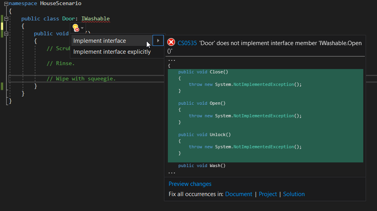Viewport: 377px width, 211px height.
Task: Fix all occurrences in Project
Action: point(268,194)
